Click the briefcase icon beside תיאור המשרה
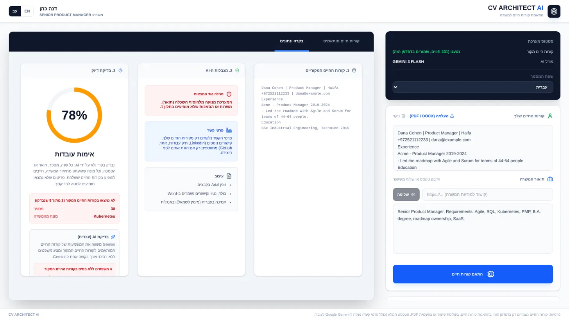Screen dimensions: 569x320 (x=550, y=179)
